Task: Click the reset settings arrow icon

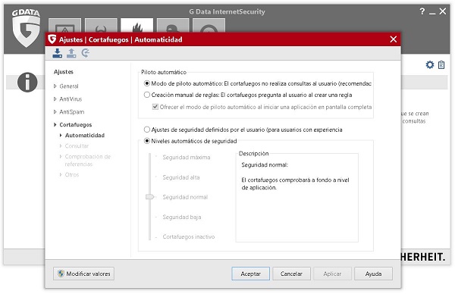Action: pos(85,53)
